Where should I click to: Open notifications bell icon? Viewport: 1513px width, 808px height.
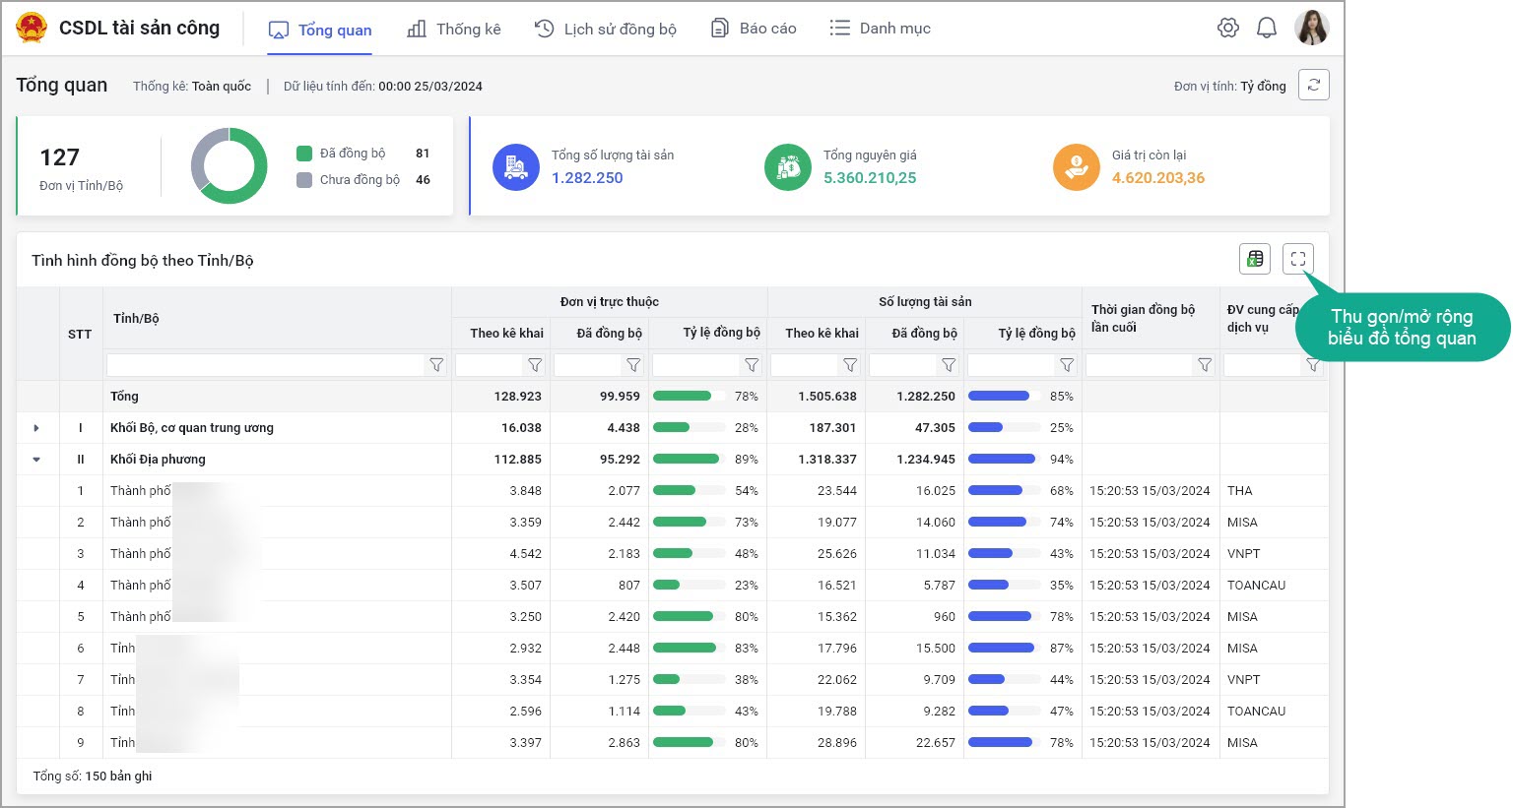tap(1267, 29)
